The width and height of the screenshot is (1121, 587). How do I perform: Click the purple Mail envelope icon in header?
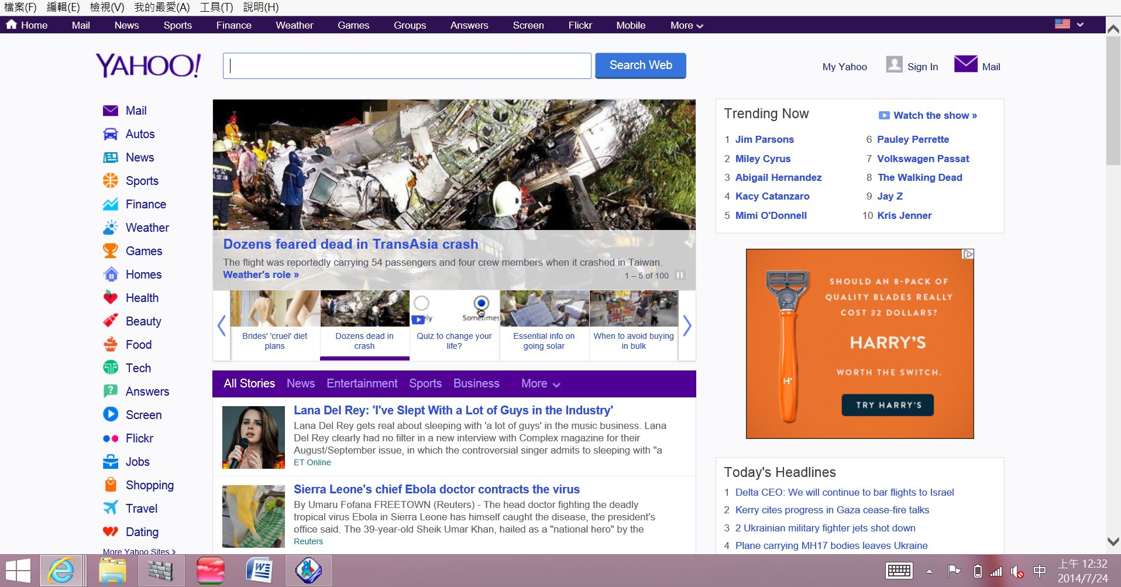point(966,64)
